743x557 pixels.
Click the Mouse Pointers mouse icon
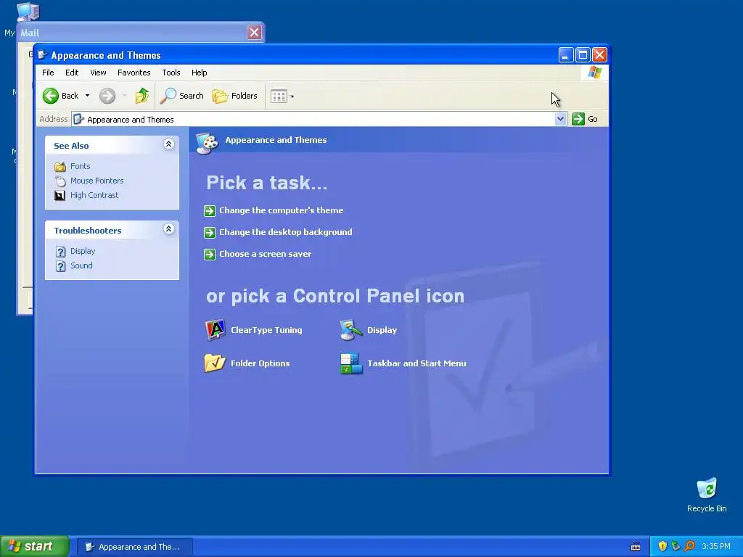(60, 181)
